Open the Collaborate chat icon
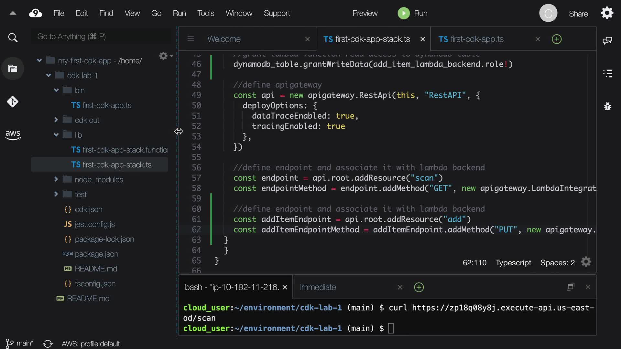621x349 pixels. 607,41
